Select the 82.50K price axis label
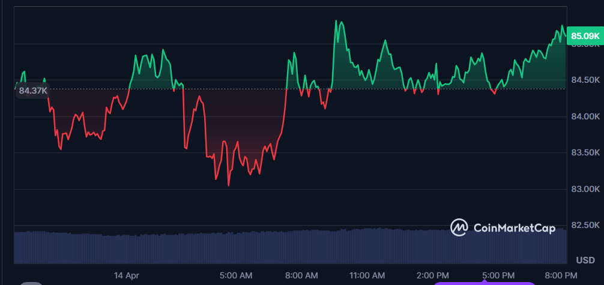The height and width of the screenshot is (285, 604). coord(585,225)
